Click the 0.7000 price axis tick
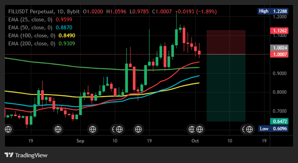298x163 pixels. point(280,111)
